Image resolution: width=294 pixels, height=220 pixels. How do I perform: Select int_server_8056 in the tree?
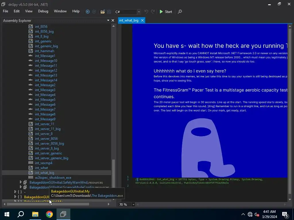click(x=46, y=138)
